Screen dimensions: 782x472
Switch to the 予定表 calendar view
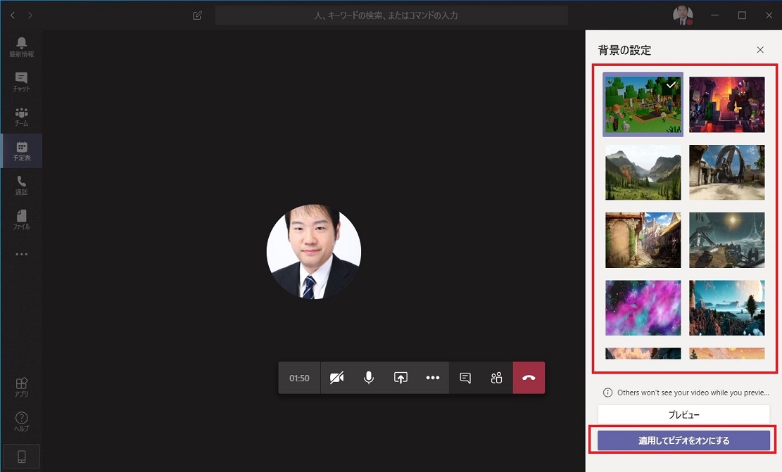pos(20,150)
